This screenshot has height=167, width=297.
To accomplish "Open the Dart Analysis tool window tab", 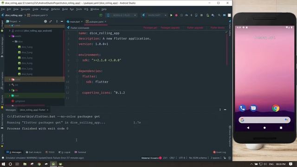I will (x=33, y=152).
